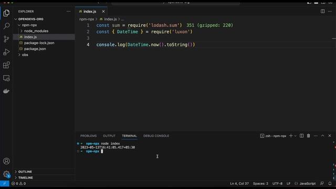Kill the terminal with the trash icon
The height and width of the screenshot is (189, 336).
[308, 135]
